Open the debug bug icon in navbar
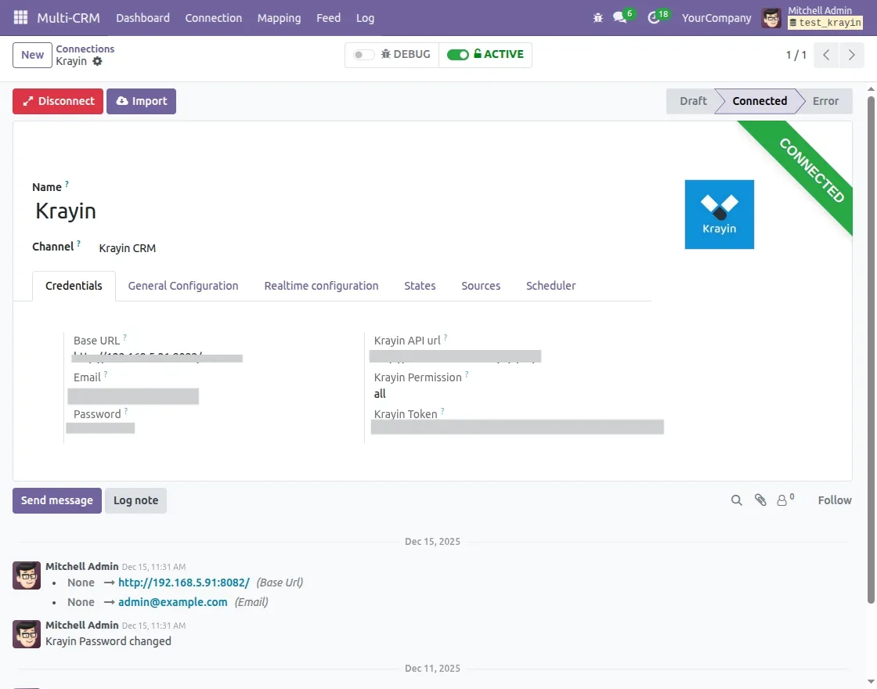Image resolution: width=877 pixels, height=689 pixels. [598, 18]
